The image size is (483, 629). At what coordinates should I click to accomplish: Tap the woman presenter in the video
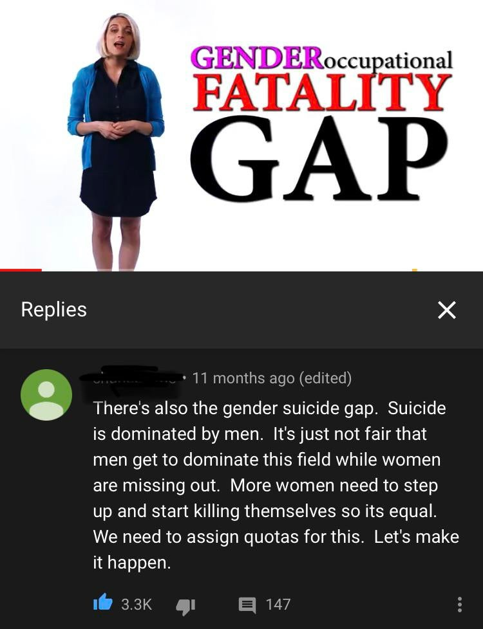[x=117, y=141]
